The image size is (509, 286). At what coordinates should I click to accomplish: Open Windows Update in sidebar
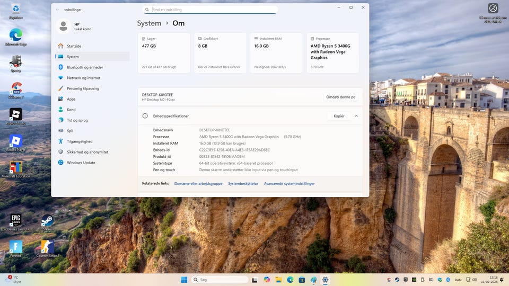[81, 163]
